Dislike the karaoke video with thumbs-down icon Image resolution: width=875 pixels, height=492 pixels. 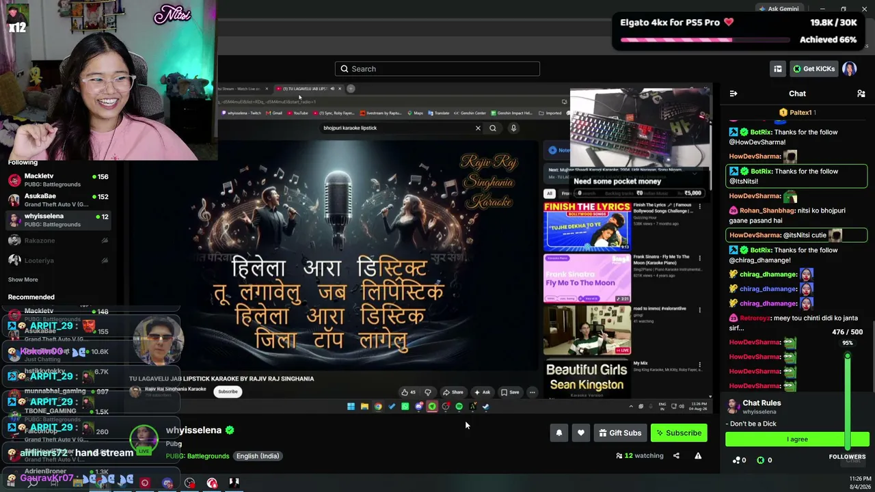(428, 392)
